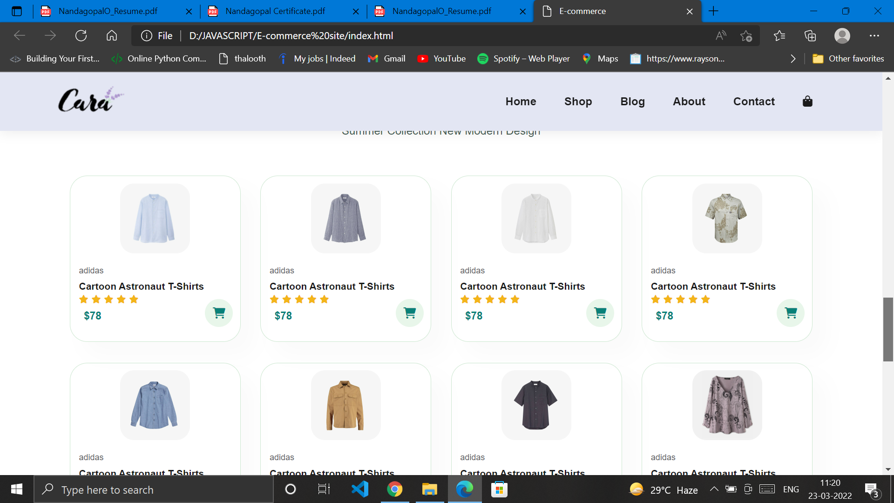Open Visual Studio Code from taskbar
The height and width of the screenshot is (503, 894).
pos(359,489)
